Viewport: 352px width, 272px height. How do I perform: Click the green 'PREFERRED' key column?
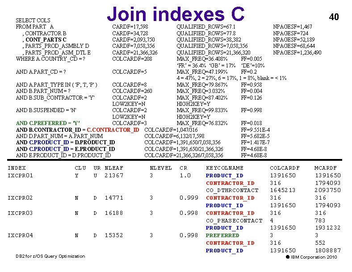coord(222,235)
